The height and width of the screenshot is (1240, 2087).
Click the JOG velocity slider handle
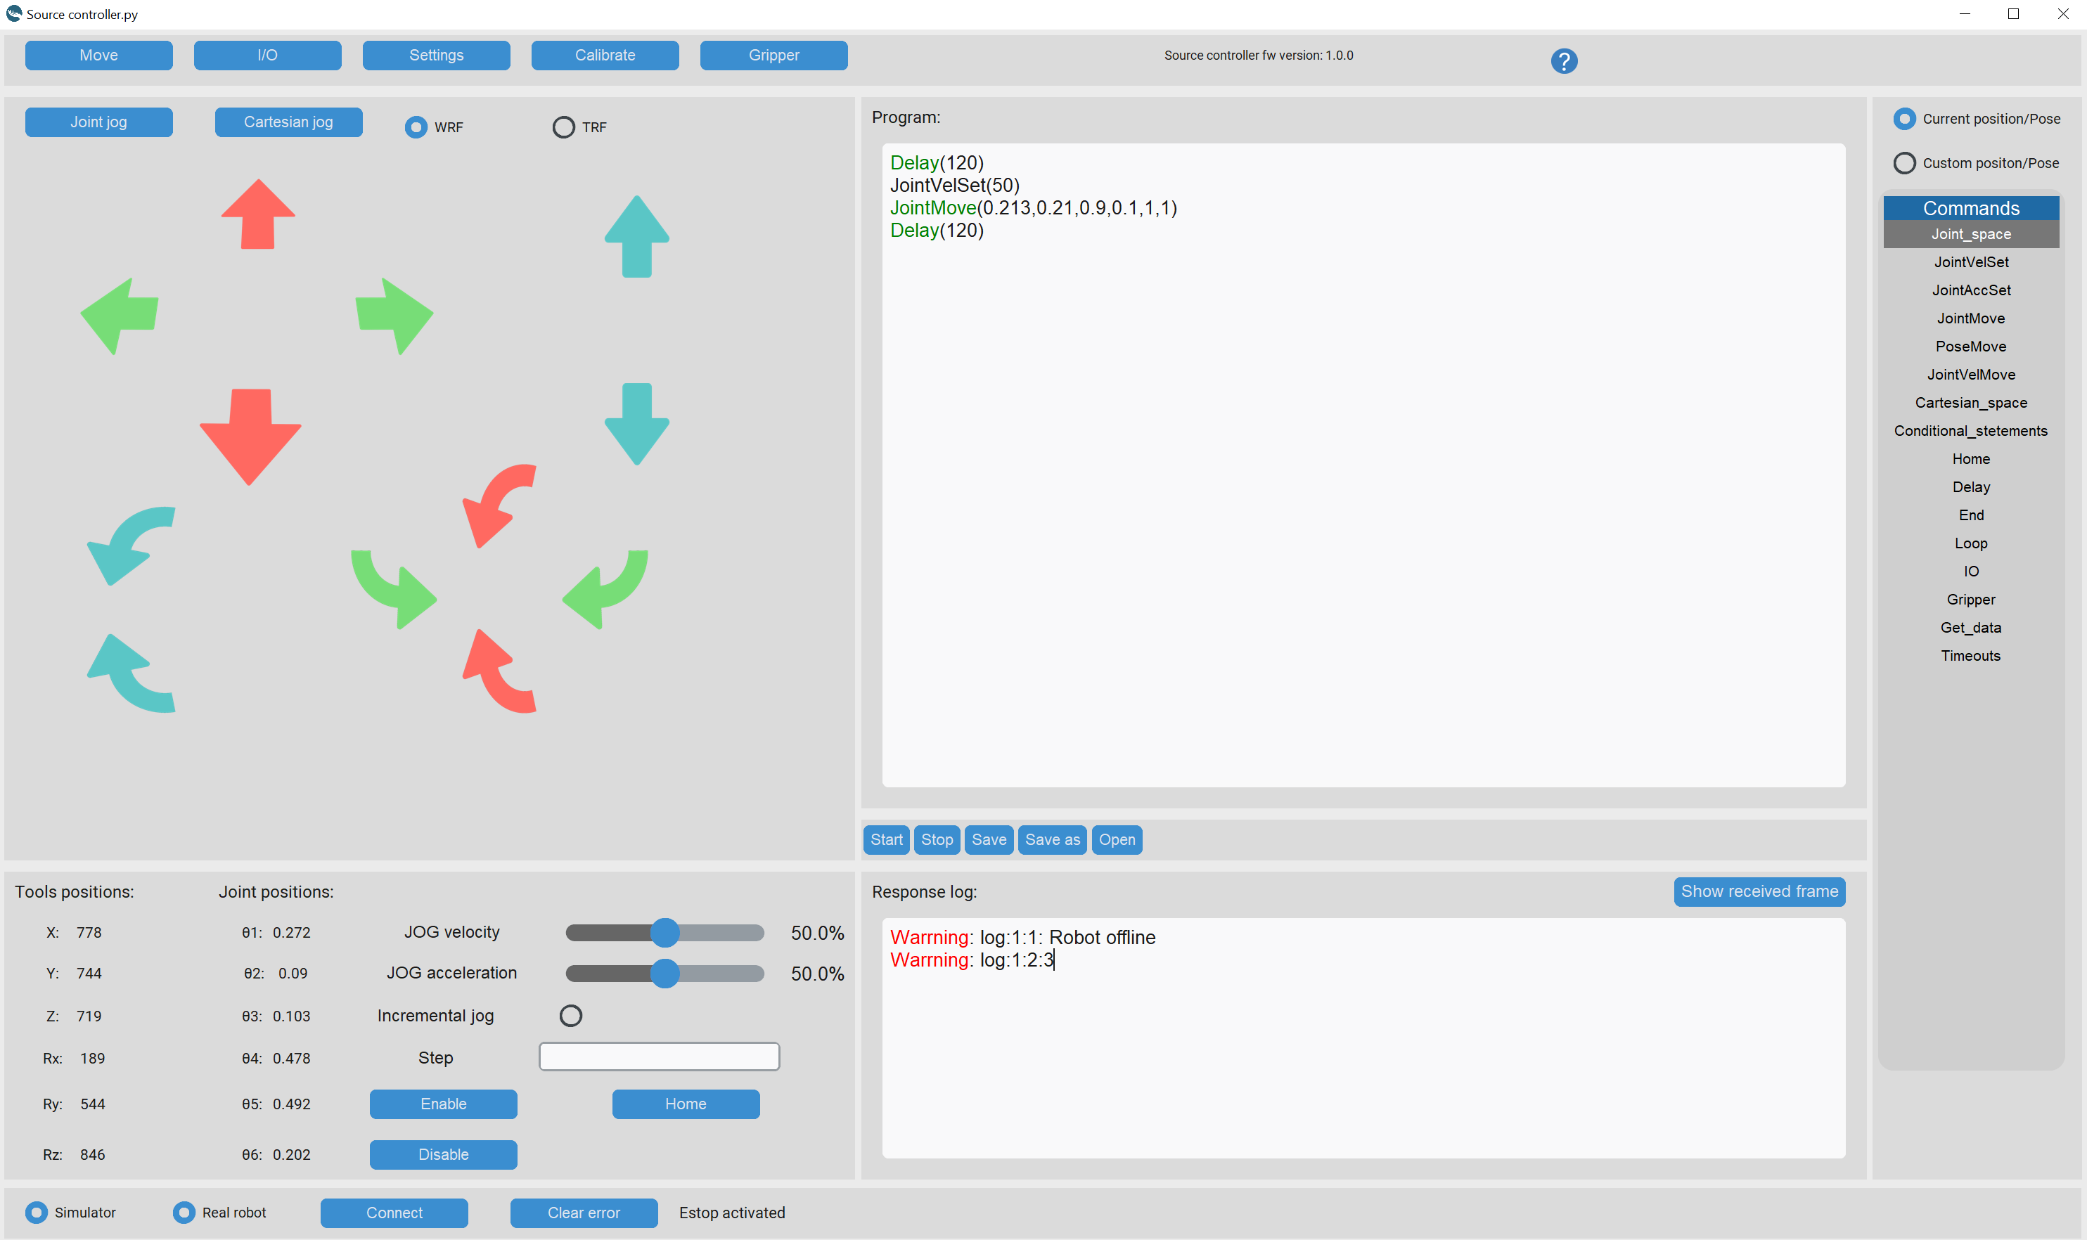click(664, 933)
